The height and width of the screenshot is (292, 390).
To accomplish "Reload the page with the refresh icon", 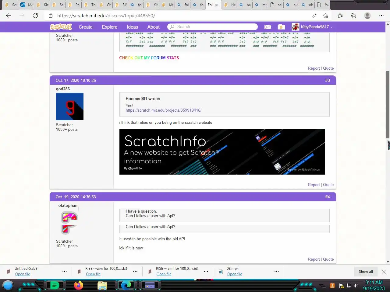I will [x=35, y=16].
